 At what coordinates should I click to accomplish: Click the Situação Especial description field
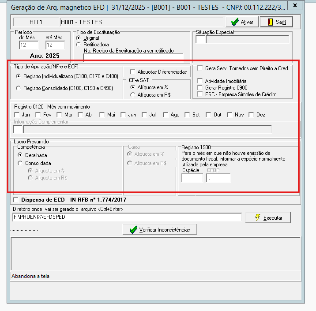click(x=247, y=39)
